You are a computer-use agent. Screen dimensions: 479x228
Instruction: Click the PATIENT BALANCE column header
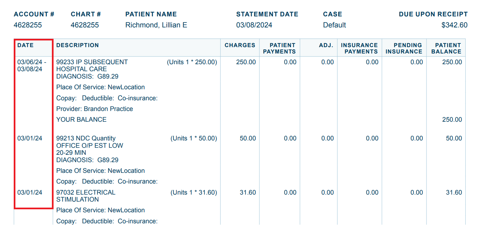(446, 48)
